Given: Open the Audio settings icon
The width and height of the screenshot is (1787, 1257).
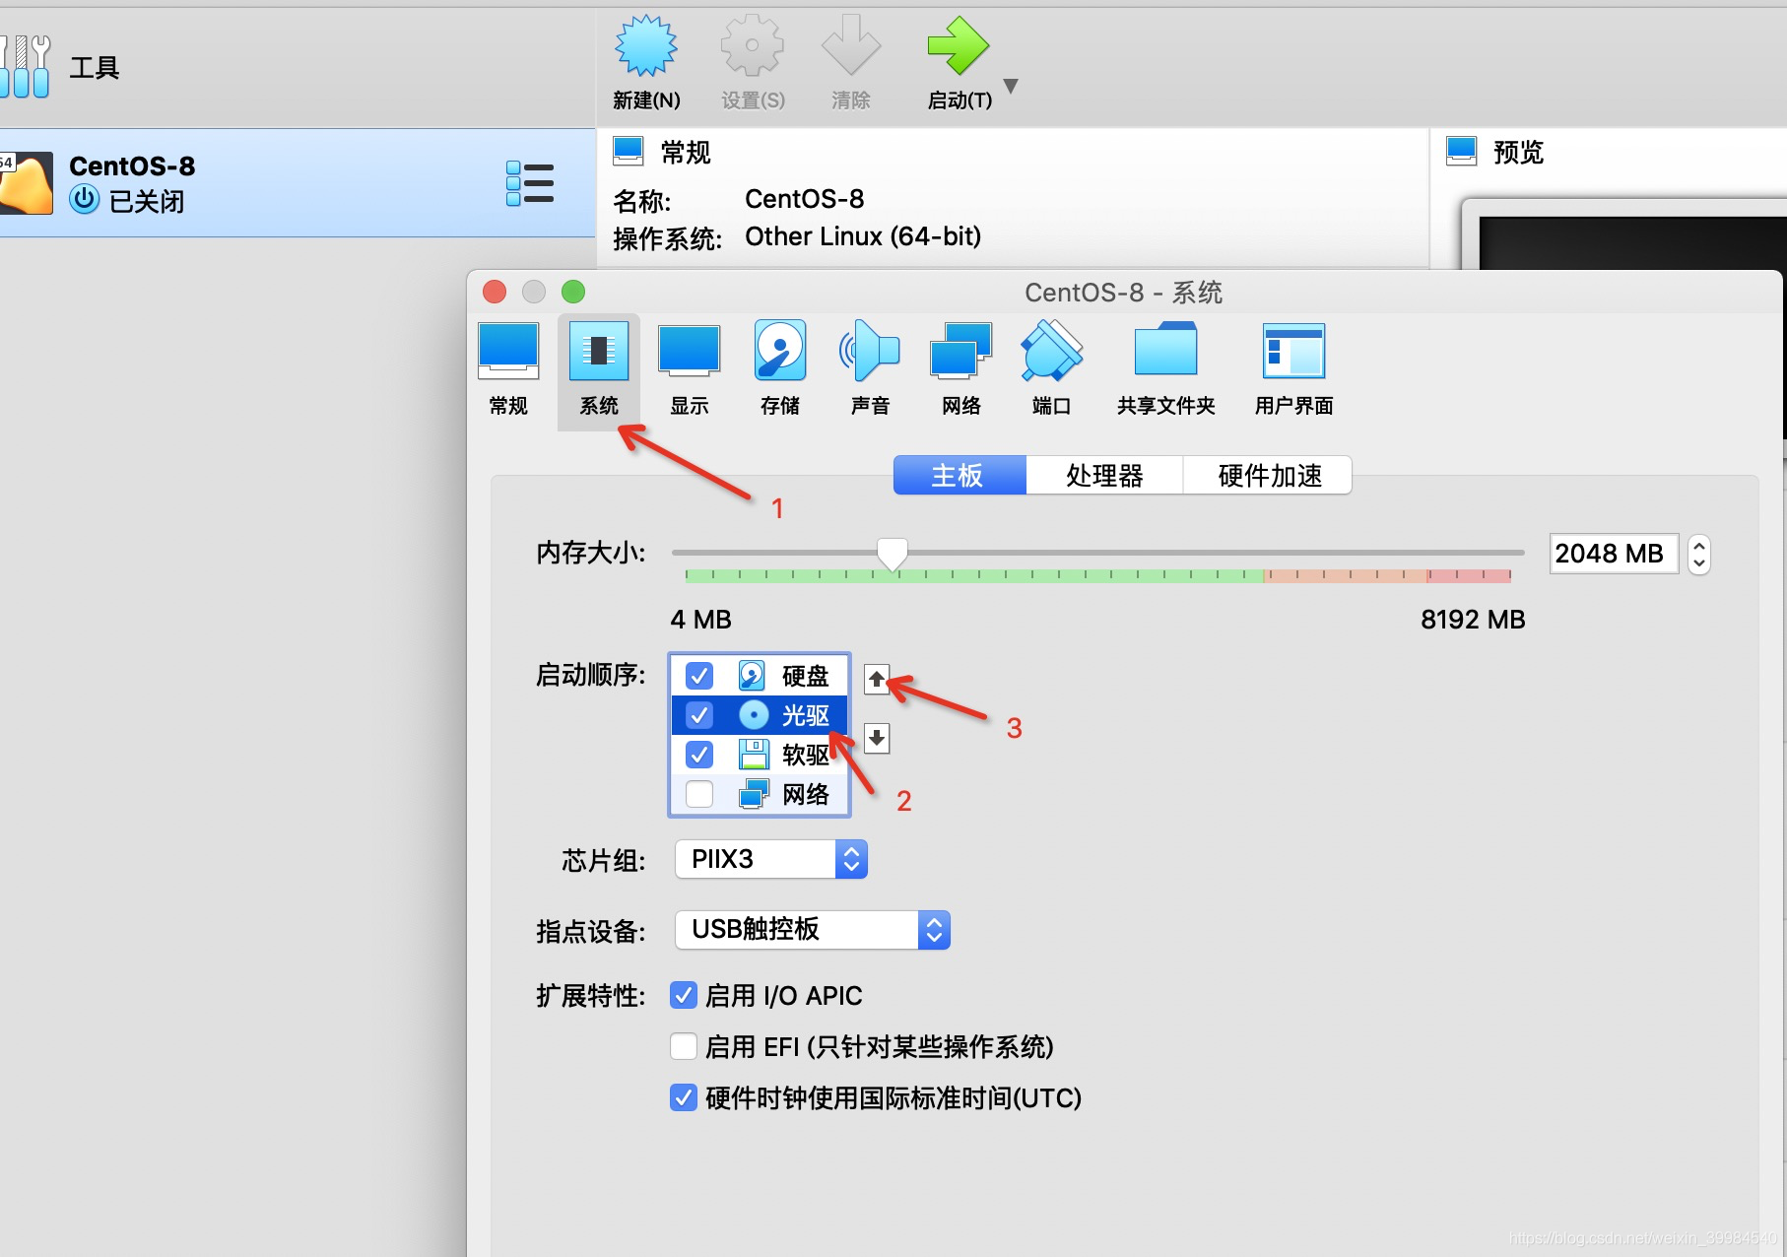Looking at the screenshot, I should [870, 366].
